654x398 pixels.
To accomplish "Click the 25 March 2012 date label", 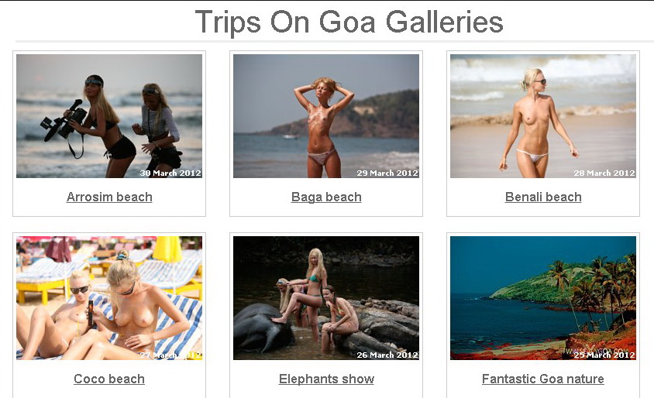I will pos(604,355).
